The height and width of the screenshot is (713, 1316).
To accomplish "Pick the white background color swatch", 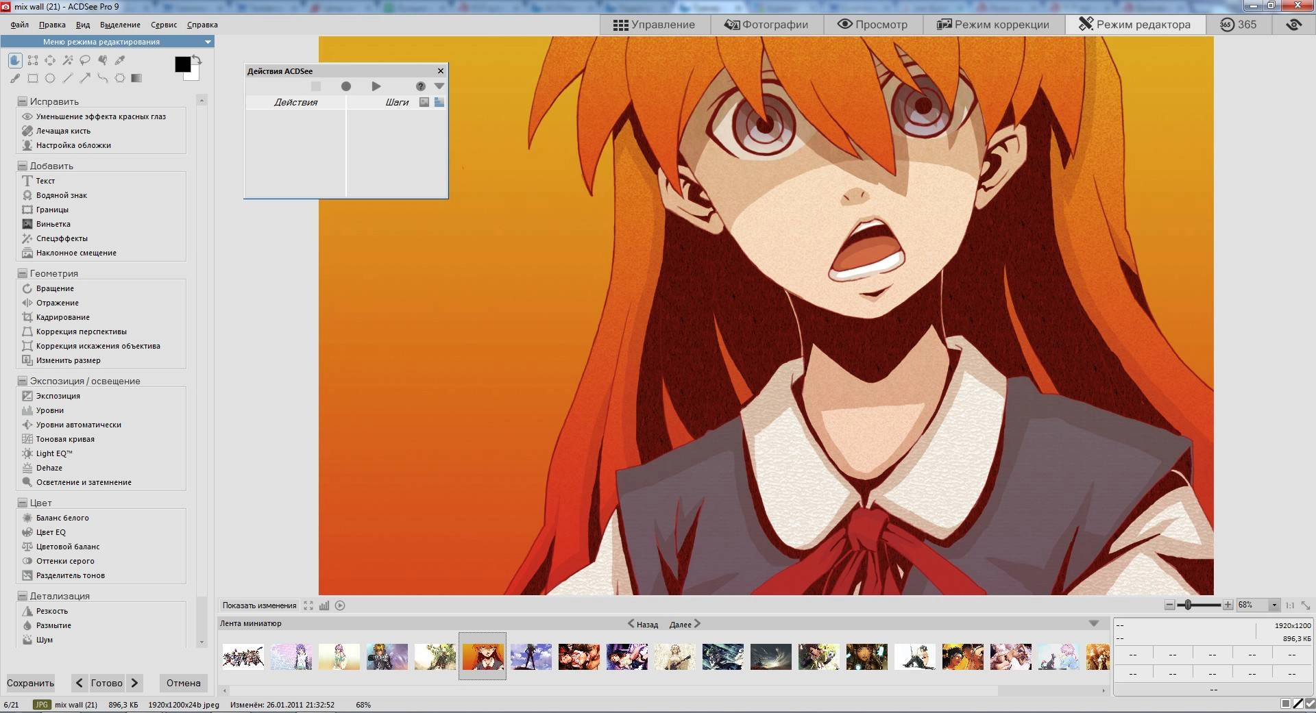I will (195, 75).
